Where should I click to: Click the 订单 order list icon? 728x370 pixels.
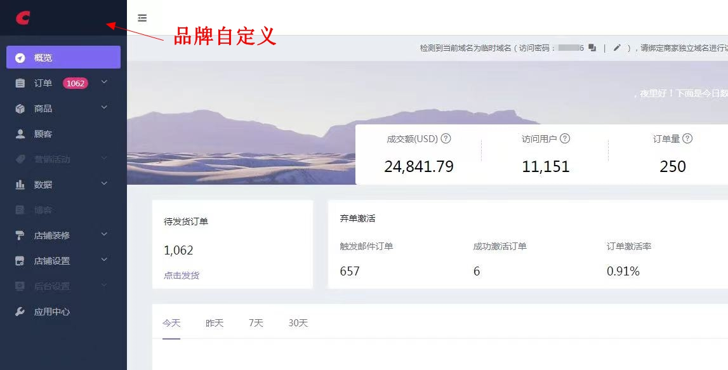(19, 83)
